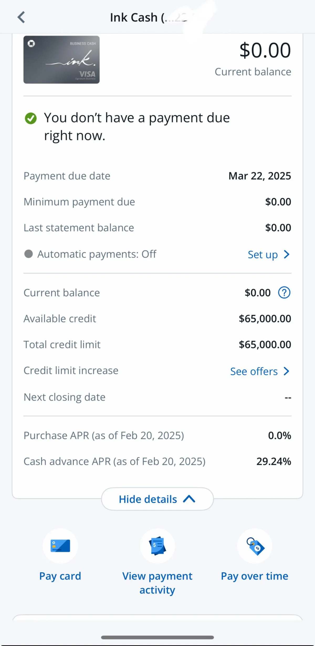Open See offers for credit limit increase
Screen dimensions: 315x646
tap(254, 372)
